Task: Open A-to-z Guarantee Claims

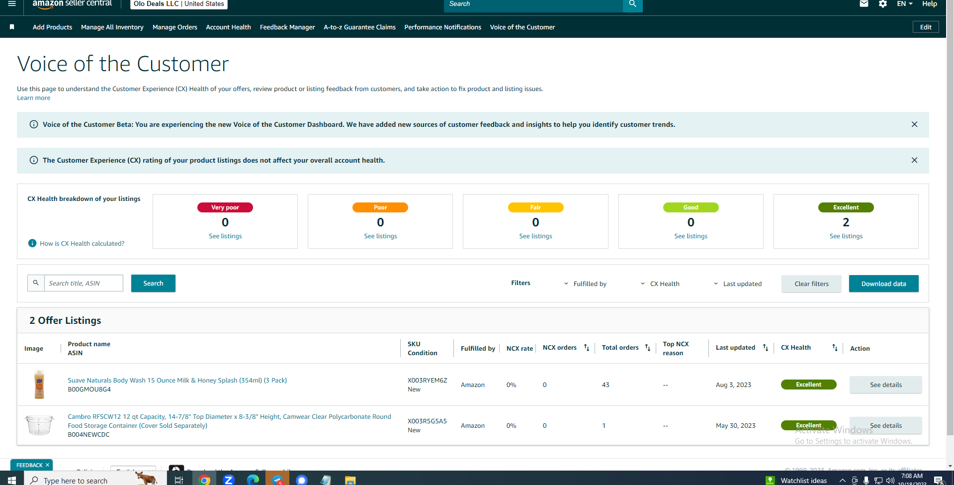Action: [x=359, y=27]
